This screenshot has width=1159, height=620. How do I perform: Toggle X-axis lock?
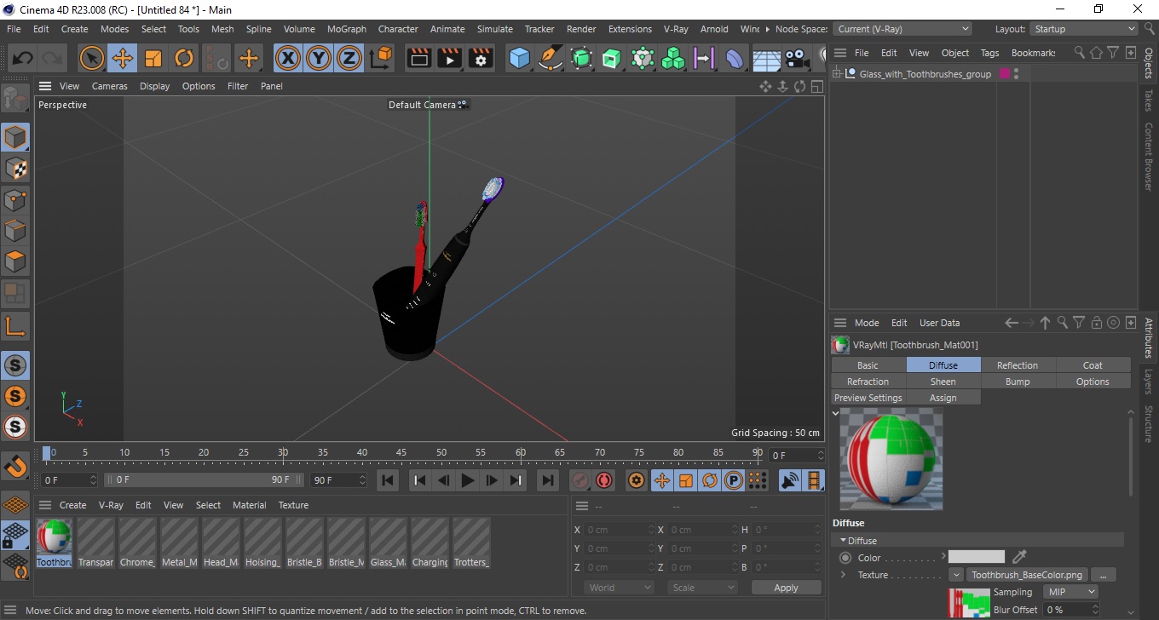click(288, 58)
